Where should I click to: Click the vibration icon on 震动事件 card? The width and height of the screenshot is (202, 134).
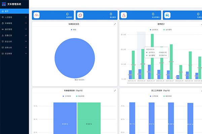(80, 15)
